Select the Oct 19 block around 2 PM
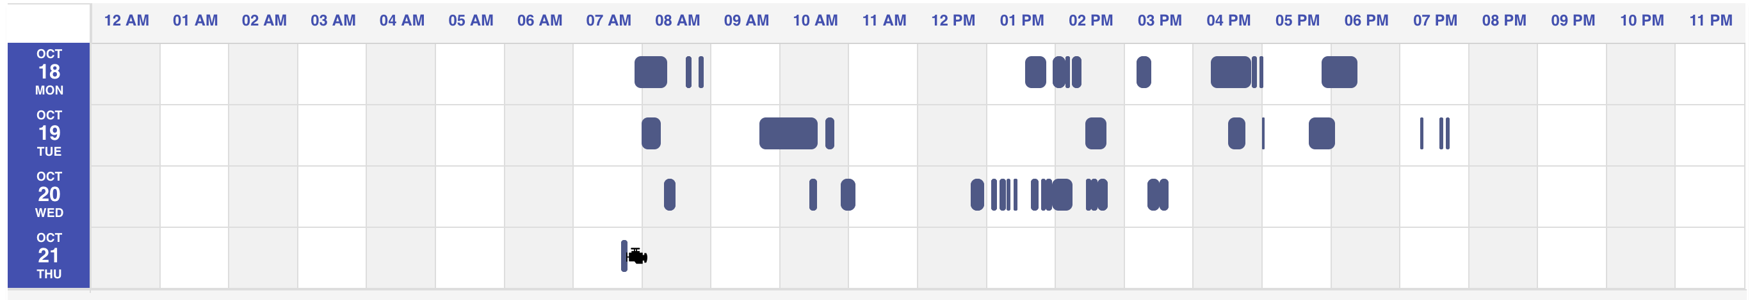The height and width of the screenshot is (300, 1757). click(1096, 133)
